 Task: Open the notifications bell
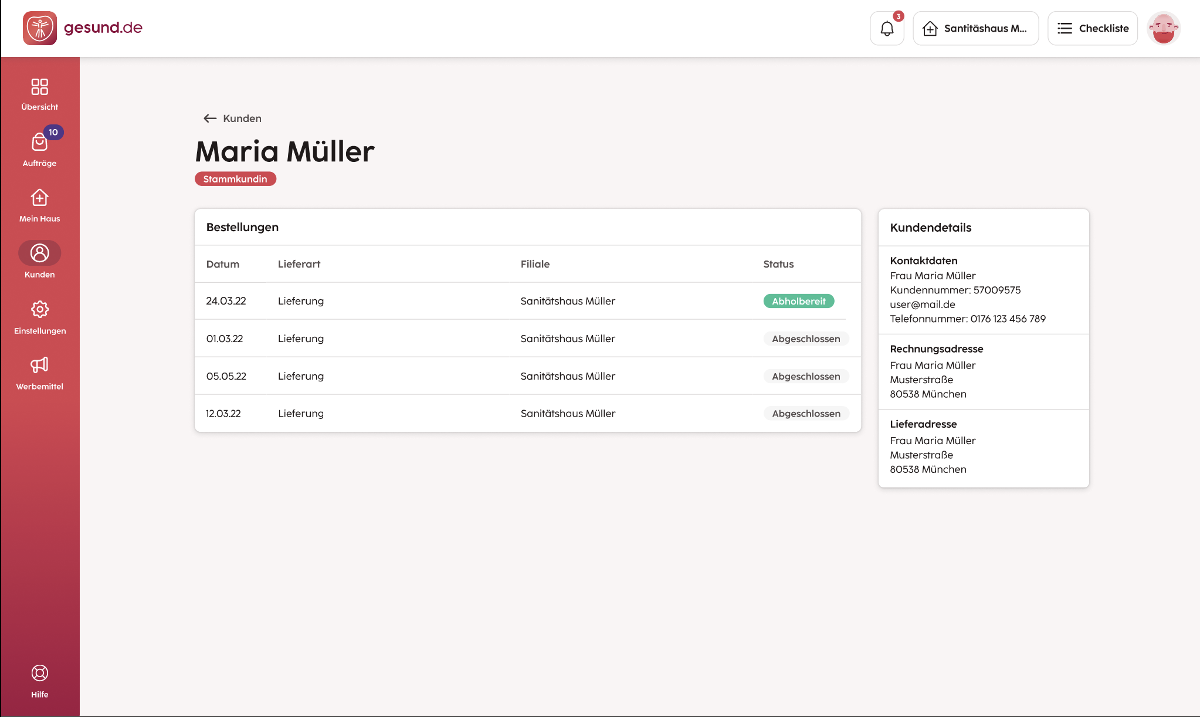(x=887, y=28)
